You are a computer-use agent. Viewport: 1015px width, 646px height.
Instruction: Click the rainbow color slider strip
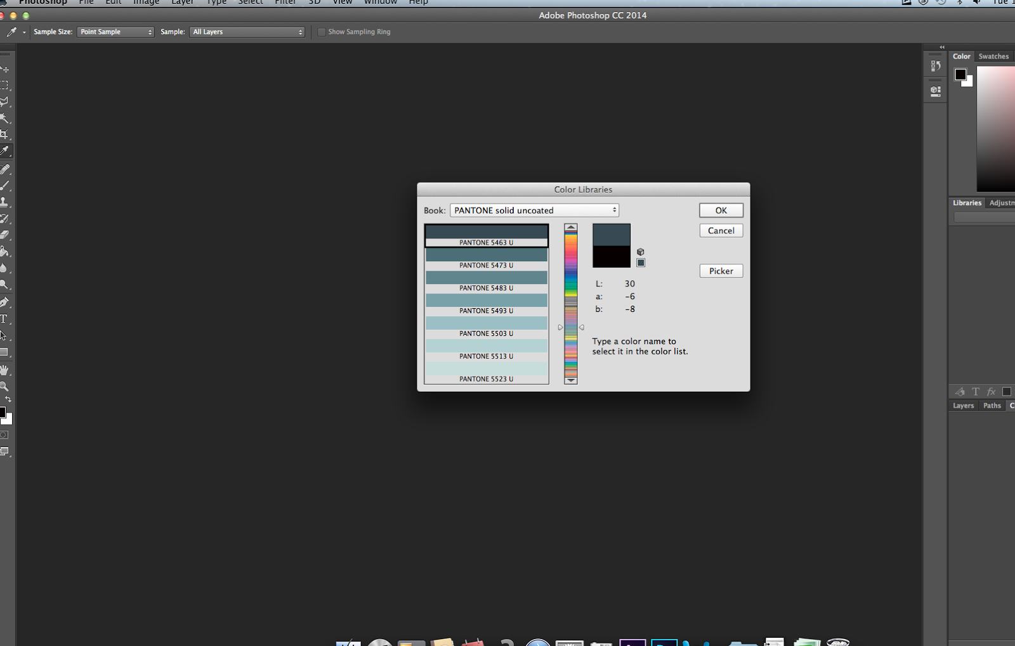tap(571, 304)
